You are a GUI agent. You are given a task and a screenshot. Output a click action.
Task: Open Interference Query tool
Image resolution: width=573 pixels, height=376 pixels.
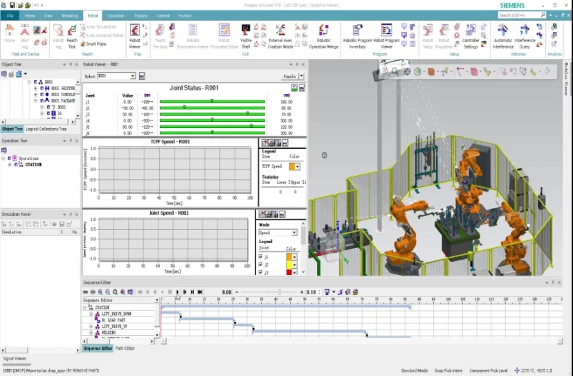pyautogui.click(x=525, y=35)
